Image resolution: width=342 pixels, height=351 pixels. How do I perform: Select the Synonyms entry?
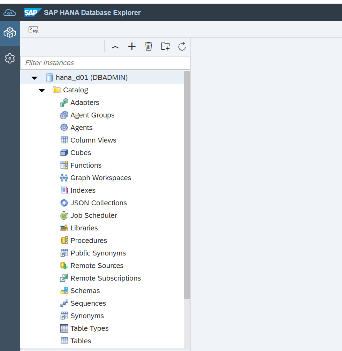click(87, 316)
